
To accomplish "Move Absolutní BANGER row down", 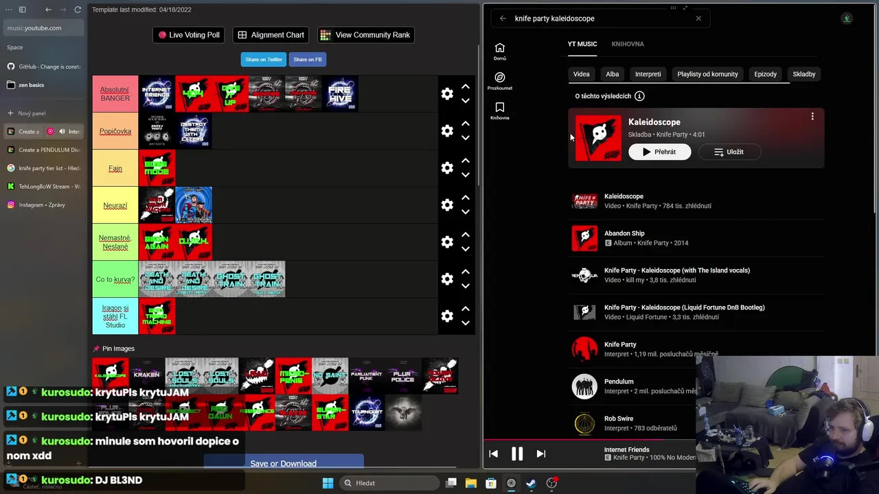I will (x=466, y=101).
